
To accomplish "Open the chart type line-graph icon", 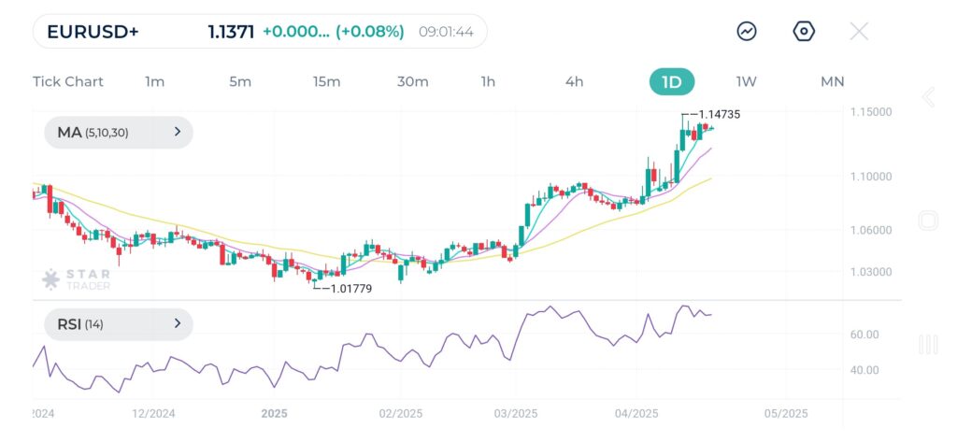I will pos(747,32).
